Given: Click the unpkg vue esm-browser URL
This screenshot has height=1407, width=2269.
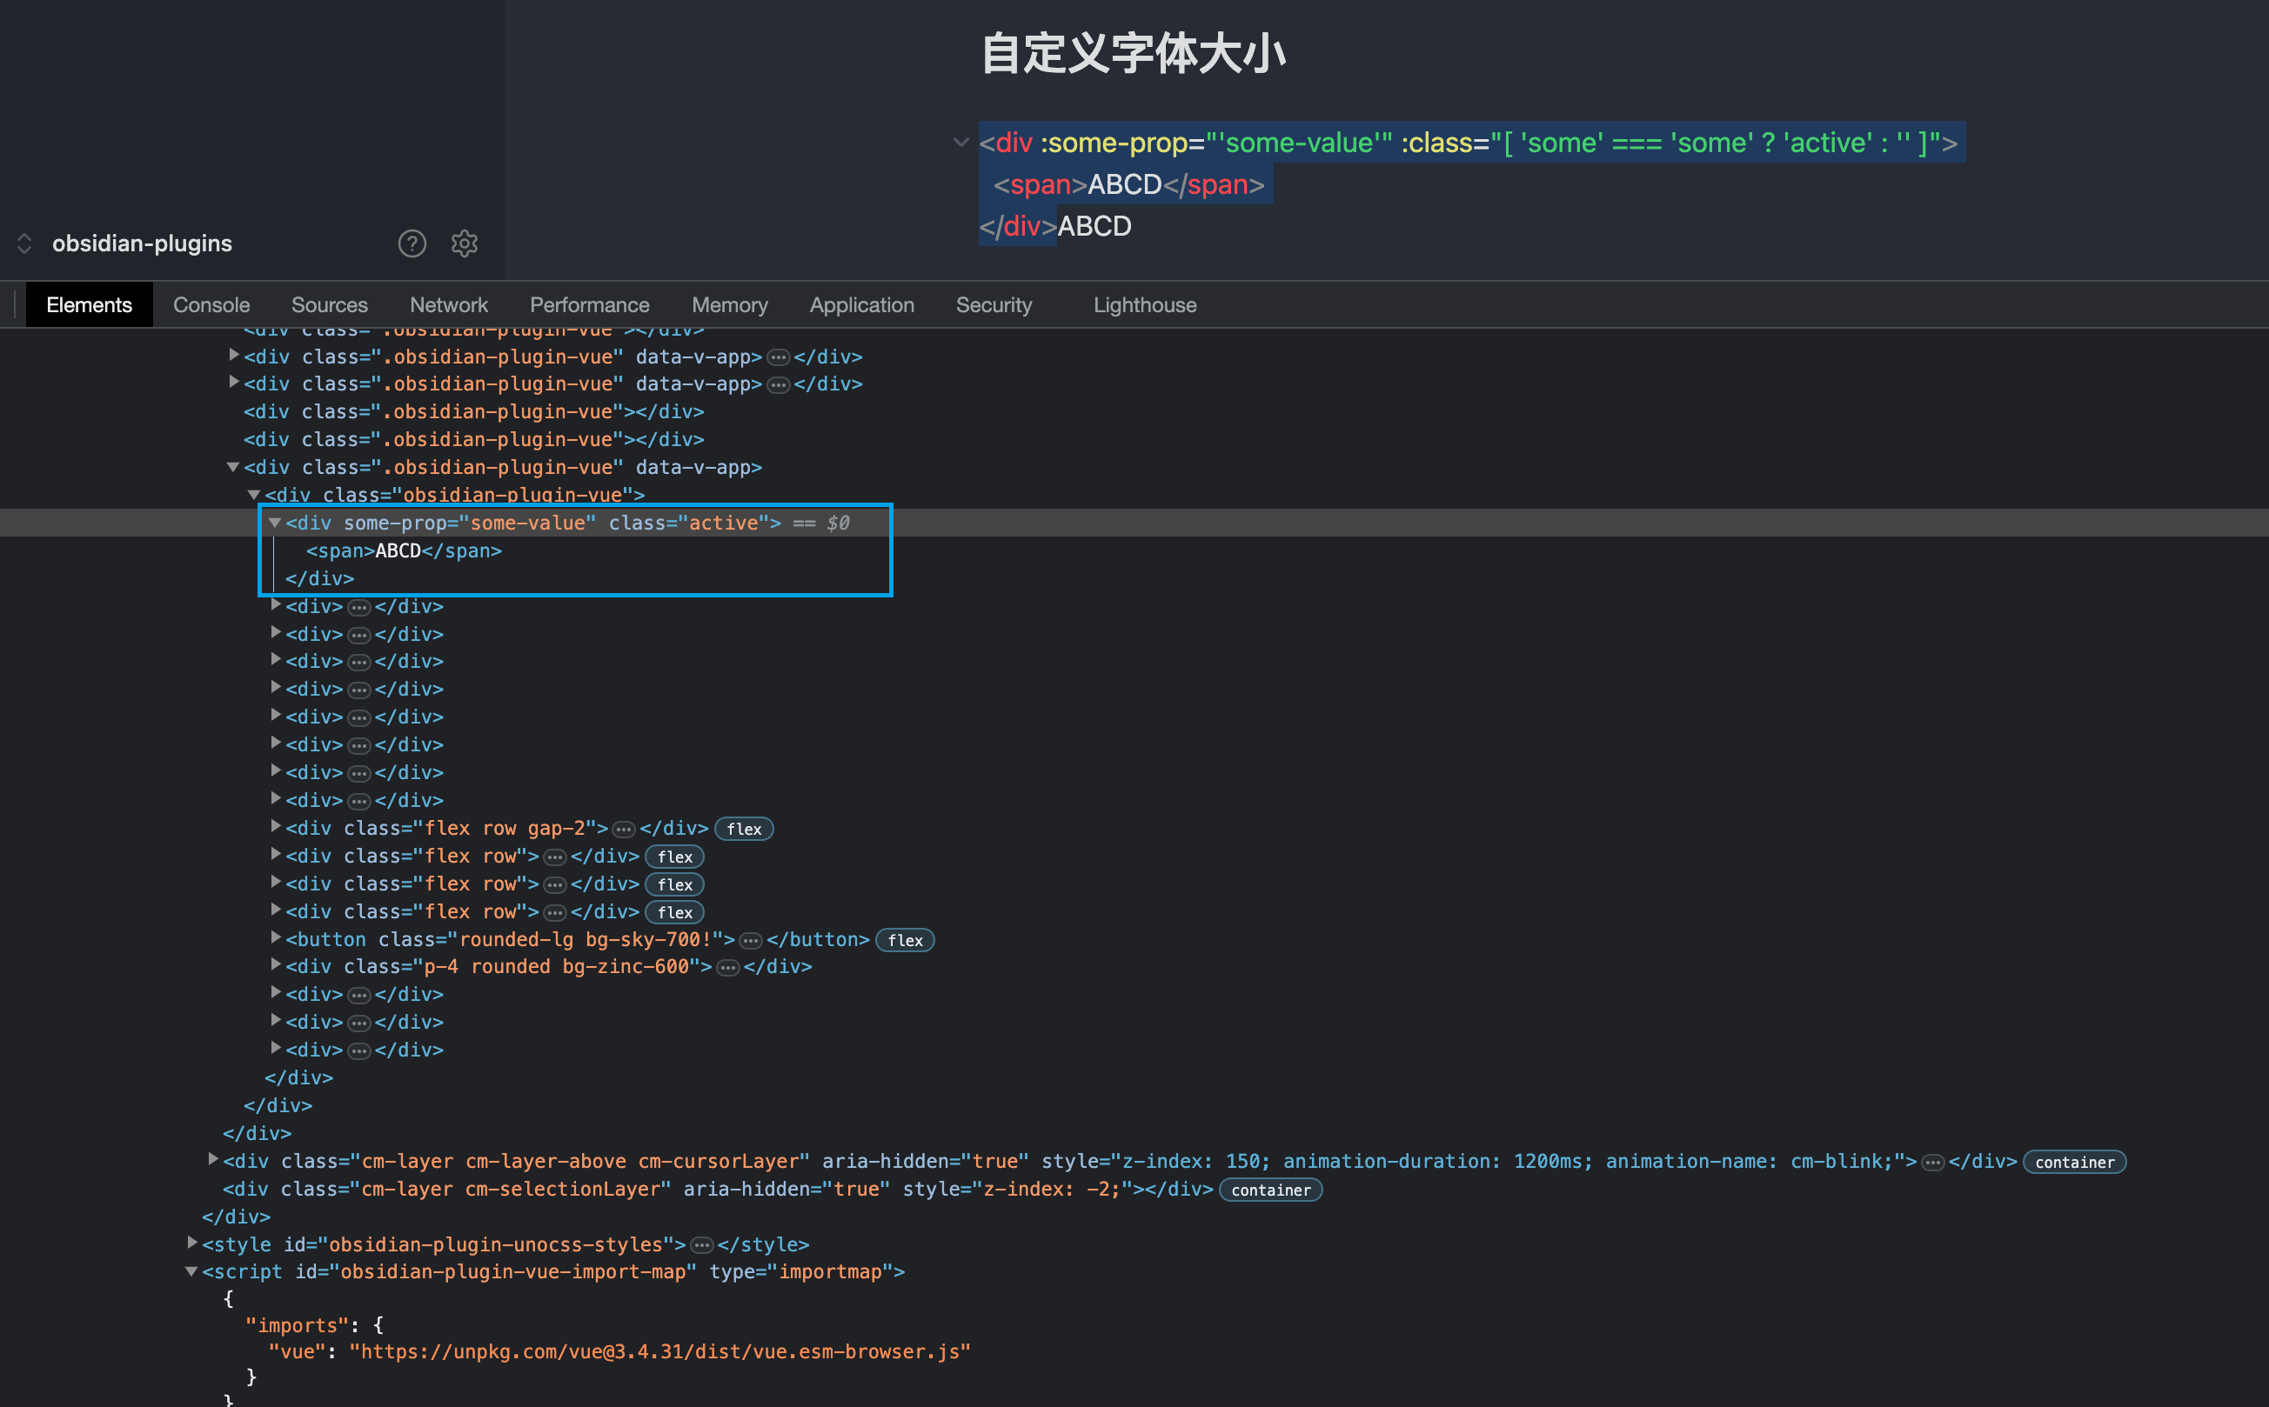Looking at the screenshot, I should coord(659,1351).
